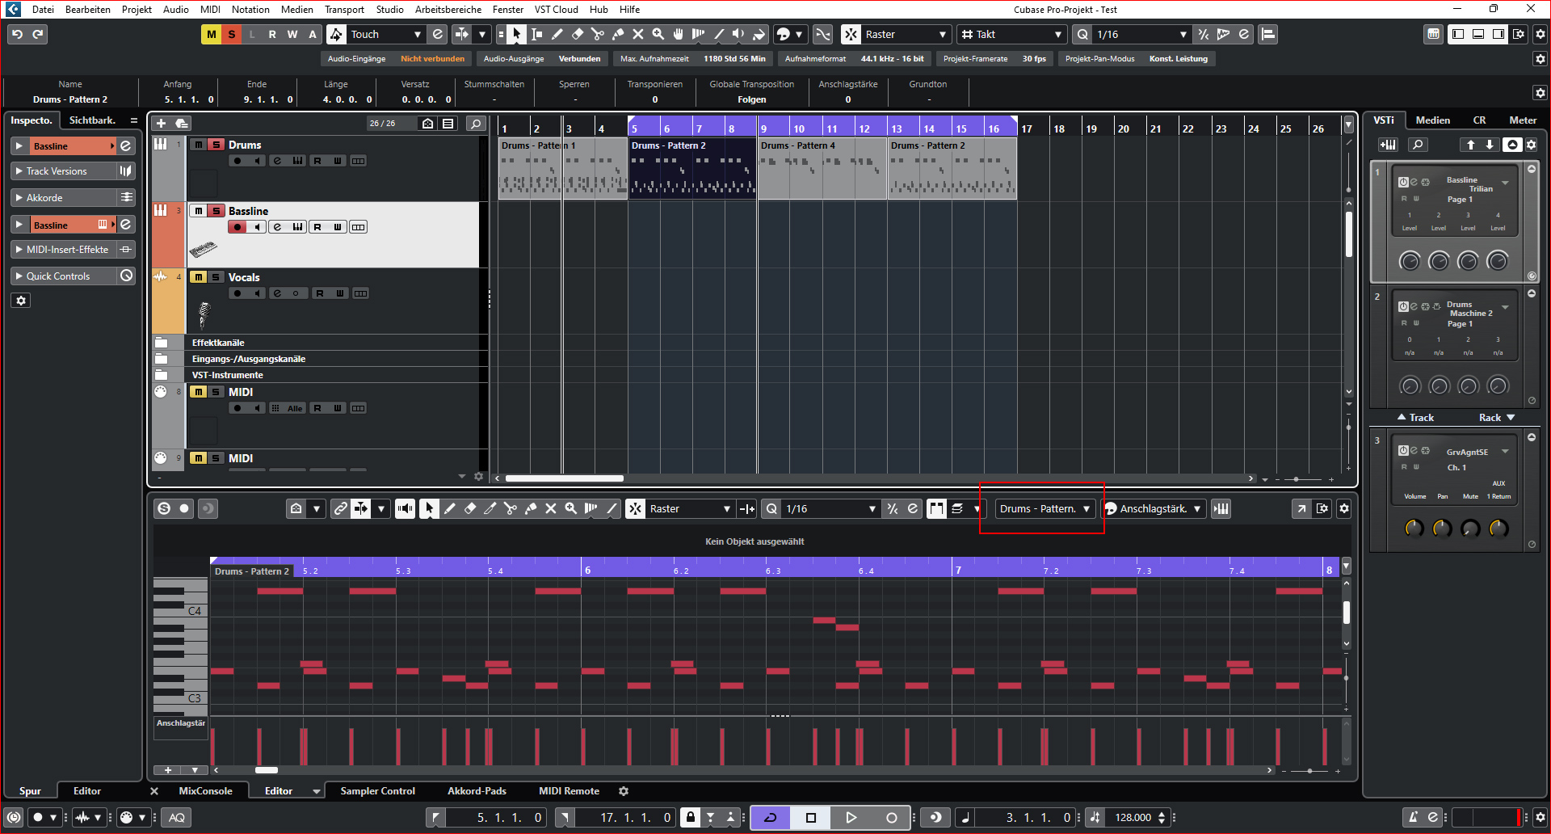Click the transport Play button
This screenshot has width=1551, height=834.
coord(851,817)
